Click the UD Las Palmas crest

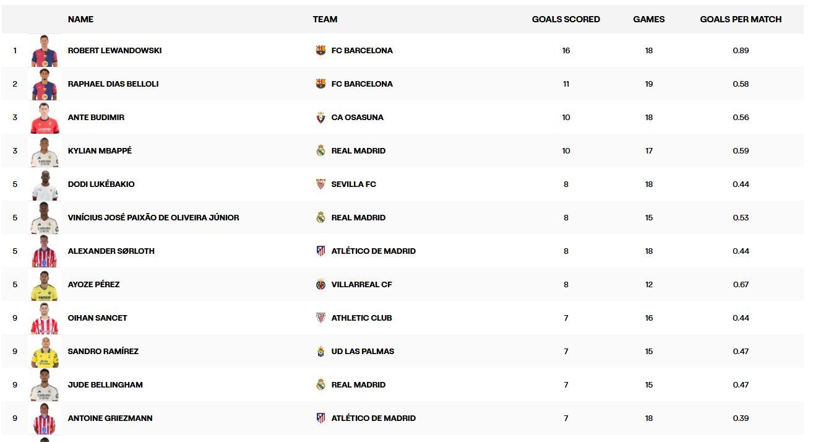(321, 352)
